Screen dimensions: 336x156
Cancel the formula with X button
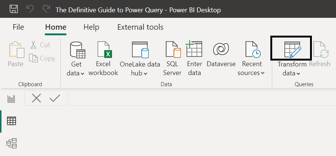coord(36,98)
